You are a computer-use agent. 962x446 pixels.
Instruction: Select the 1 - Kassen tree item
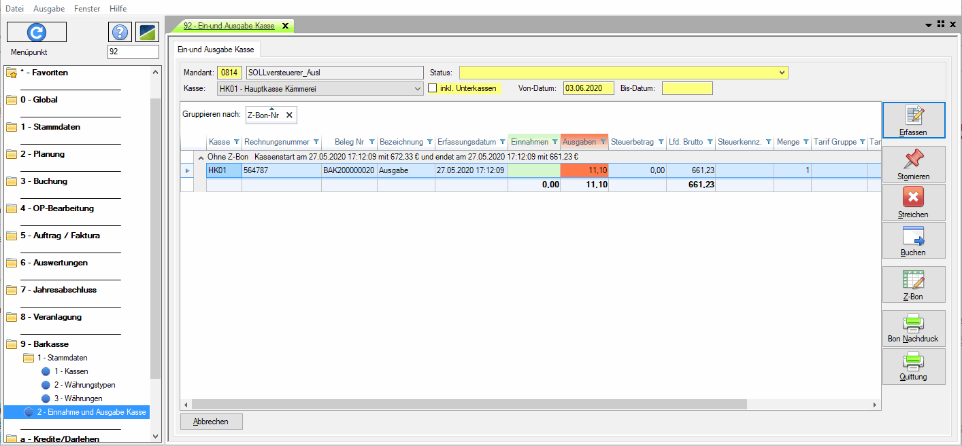(71, 371)
